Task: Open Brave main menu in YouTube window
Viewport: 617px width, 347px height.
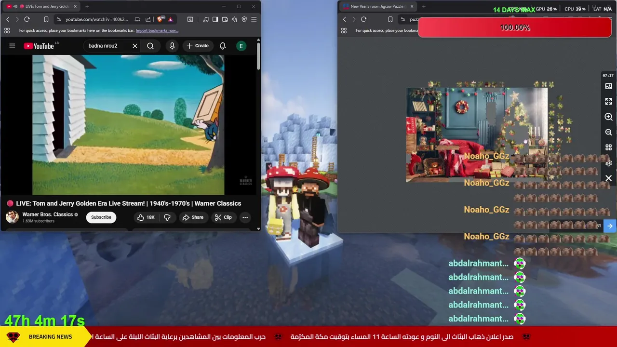Action: point(254,19)
